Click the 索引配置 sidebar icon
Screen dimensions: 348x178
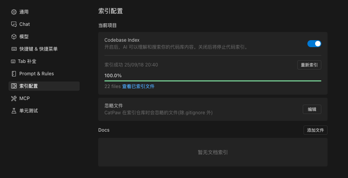tap(14, 86)
